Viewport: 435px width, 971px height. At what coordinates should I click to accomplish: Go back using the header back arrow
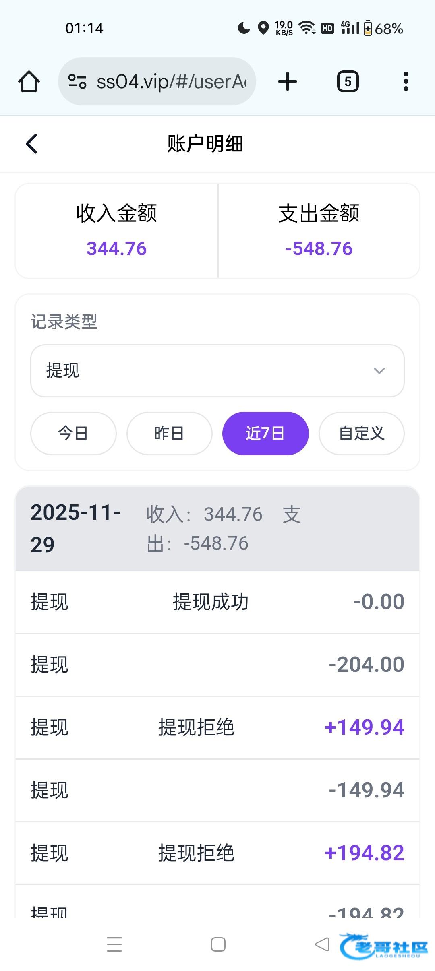[x=32, y=144]
